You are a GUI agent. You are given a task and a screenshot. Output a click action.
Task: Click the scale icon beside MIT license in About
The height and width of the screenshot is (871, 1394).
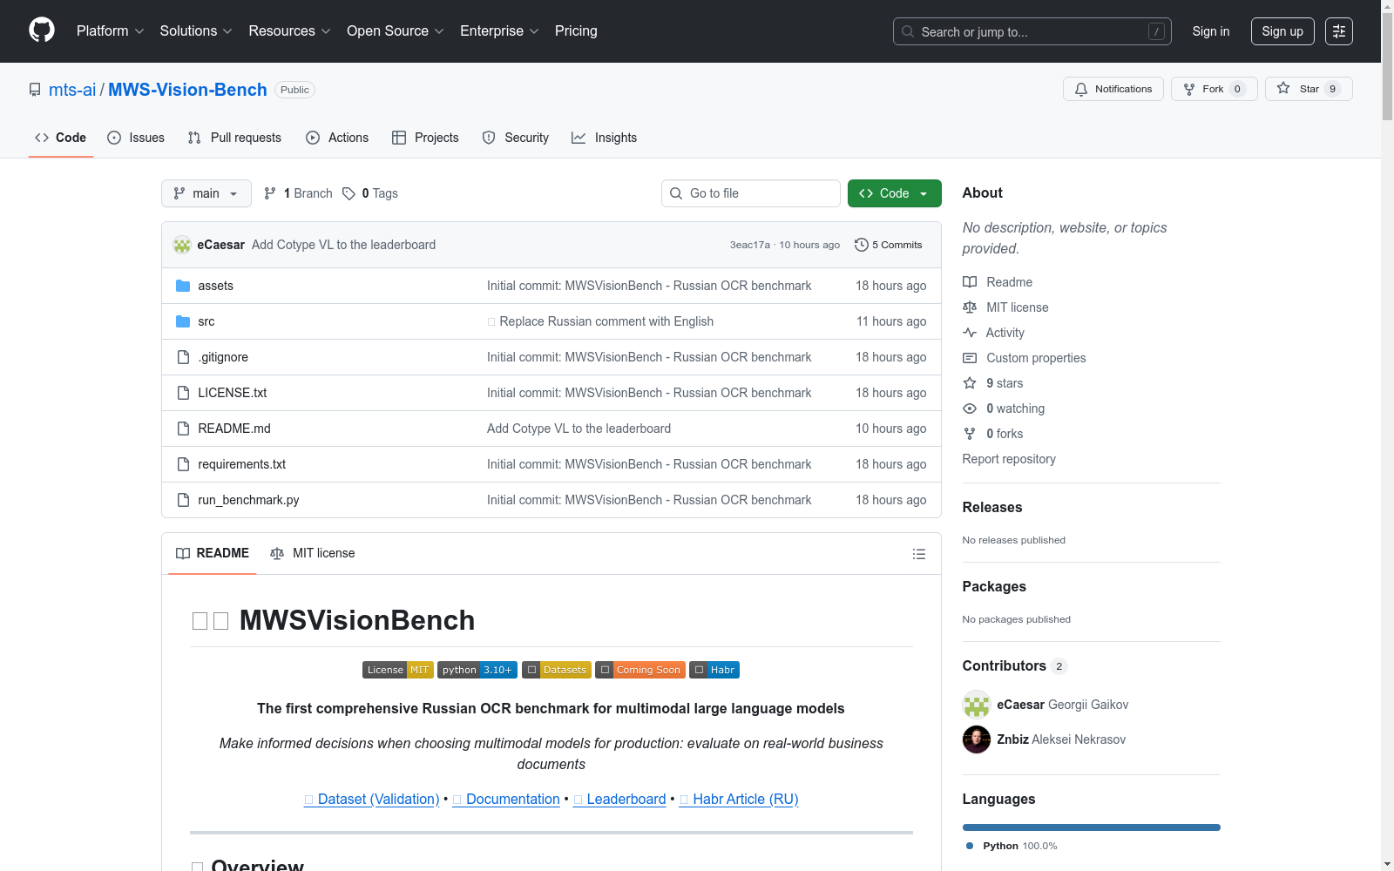pos(970,307)
